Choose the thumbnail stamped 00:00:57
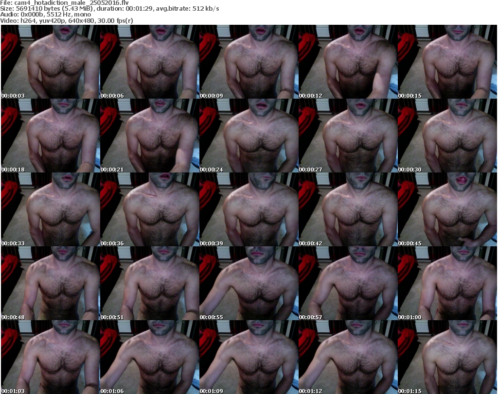 348,283
